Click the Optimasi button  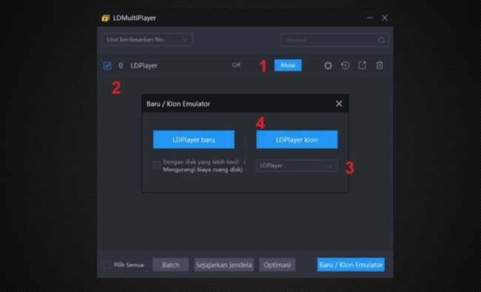coord(277,265)
